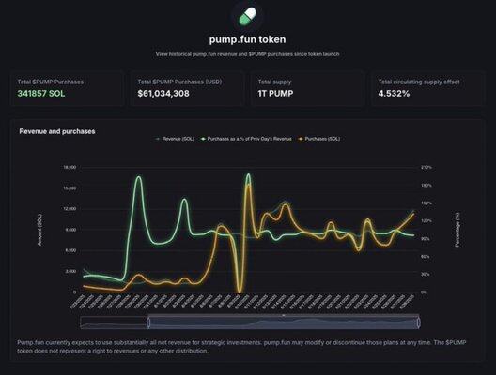496x375 pixels.
Task: Click the "Total $PUMP Purchases (USD)" label
Action: click(x=179, y=82)
